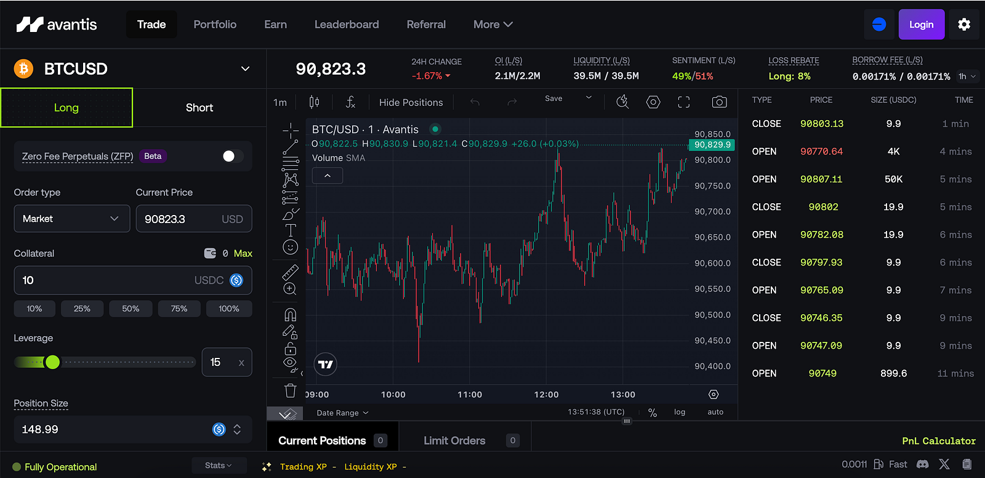Screen dimensions: 985x478
Task: Click the collateral amount input field
Action: tap(133, 280)
